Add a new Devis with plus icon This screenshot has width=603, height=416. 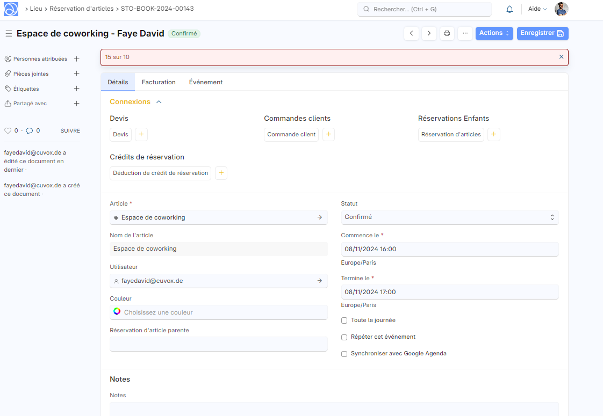[141, 134]
